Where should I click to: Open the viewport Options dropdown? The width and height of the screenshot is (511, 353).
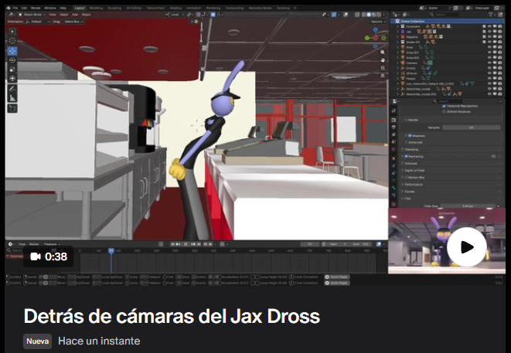click(378, 22)
